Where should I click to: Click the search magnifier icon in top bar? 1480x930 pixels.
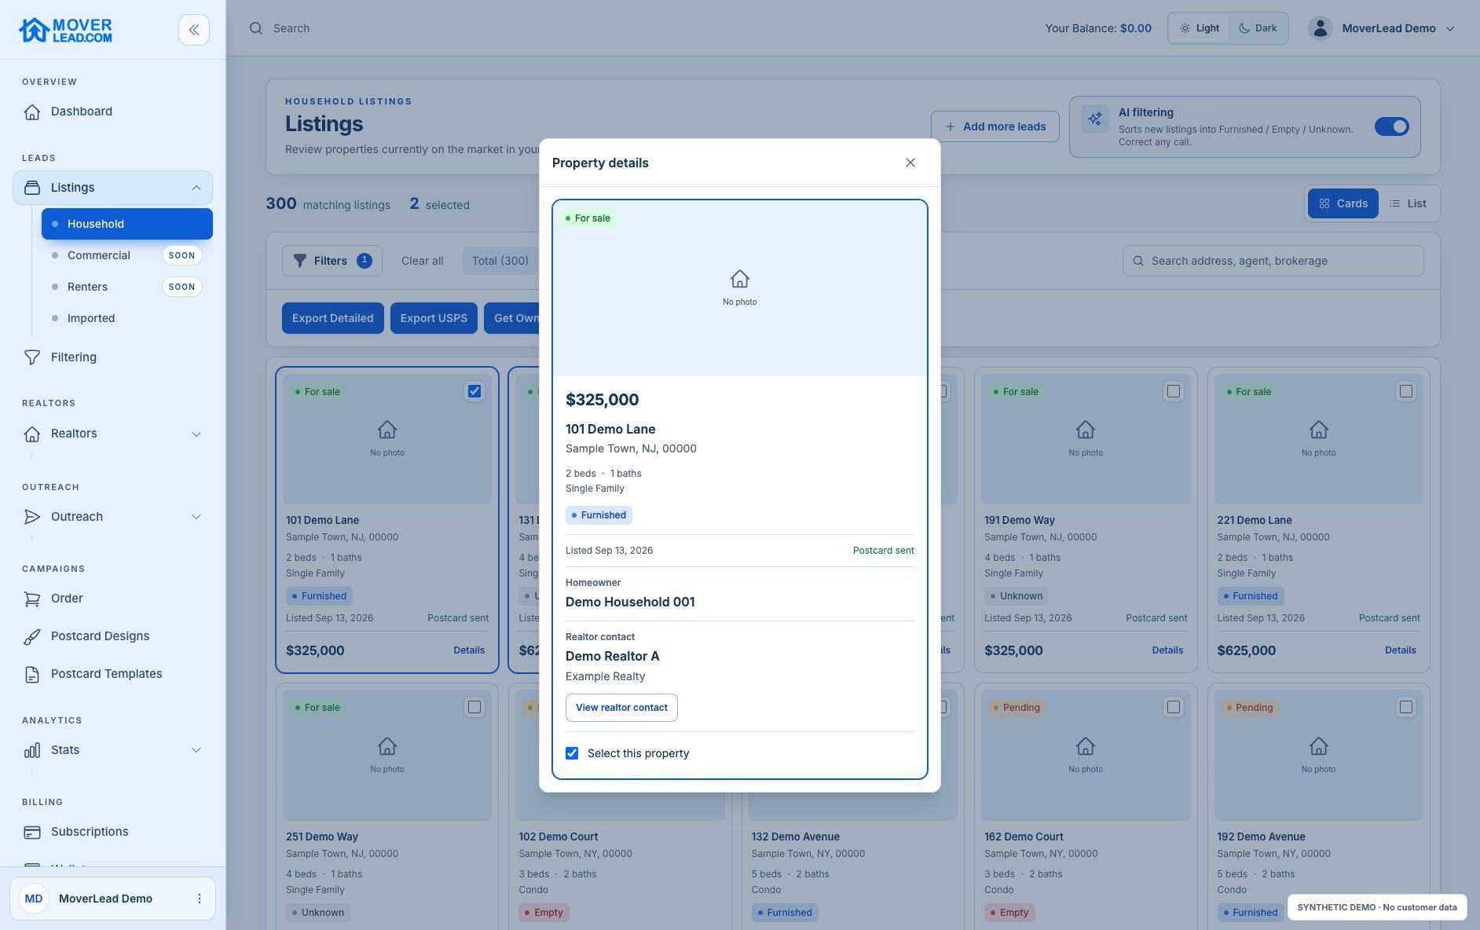click(256, 28)
